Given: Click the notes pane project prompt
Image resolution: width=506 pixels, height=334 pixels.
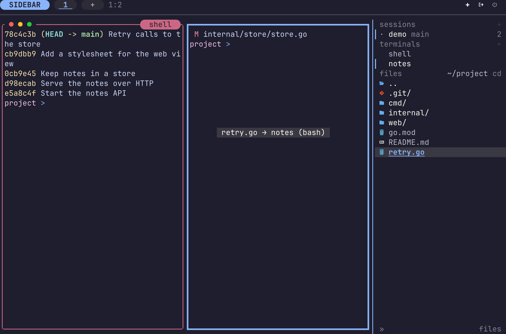Looking at the screenshot, I should tap(210, 44).
